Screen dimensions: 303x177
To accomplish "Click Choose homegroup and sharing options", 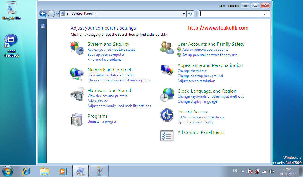I will pos(119,80).
